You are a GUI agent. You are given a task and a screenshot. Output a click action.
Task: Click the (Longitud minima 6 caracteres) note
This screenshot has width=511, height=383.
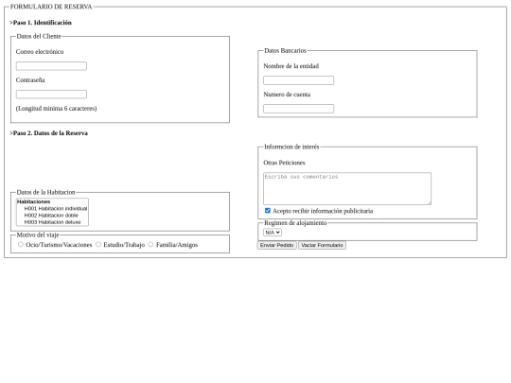[56, 109]
